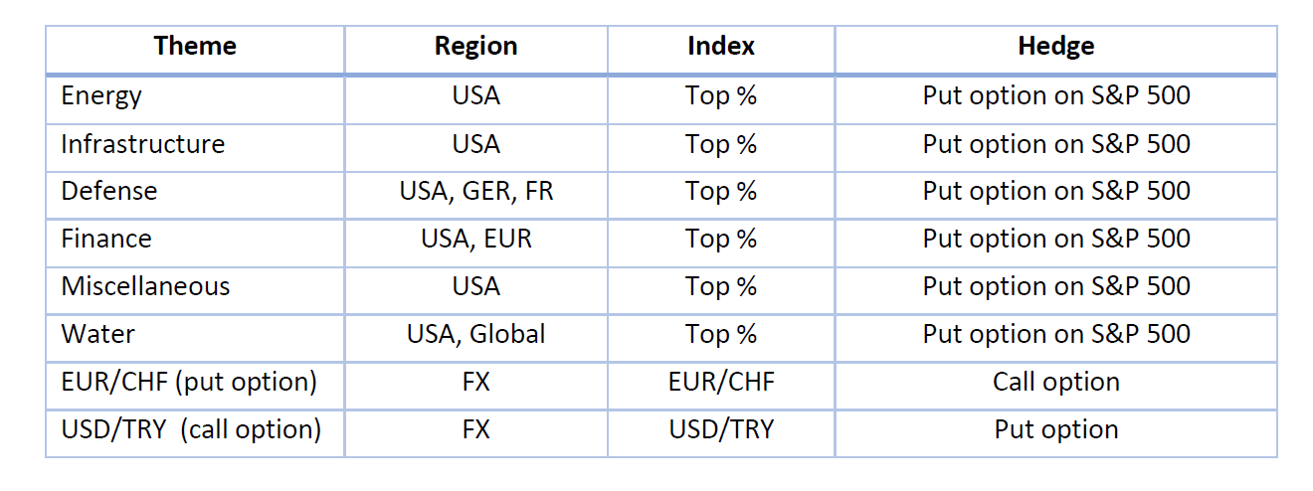
Task: Click the USD/TRY index cell
Action: pyautogui.click(x=720, y=429)
